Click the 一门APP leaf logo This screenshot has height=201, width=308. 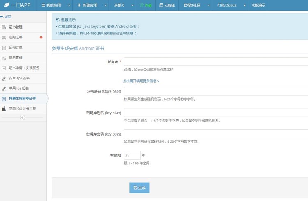5,5
